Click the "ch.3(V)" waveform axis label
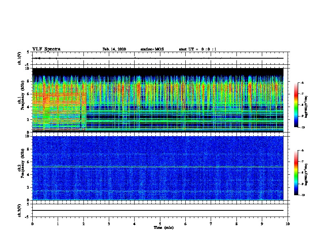The width and height of the screenshot is (324, 251). click(x=20, y=210)
